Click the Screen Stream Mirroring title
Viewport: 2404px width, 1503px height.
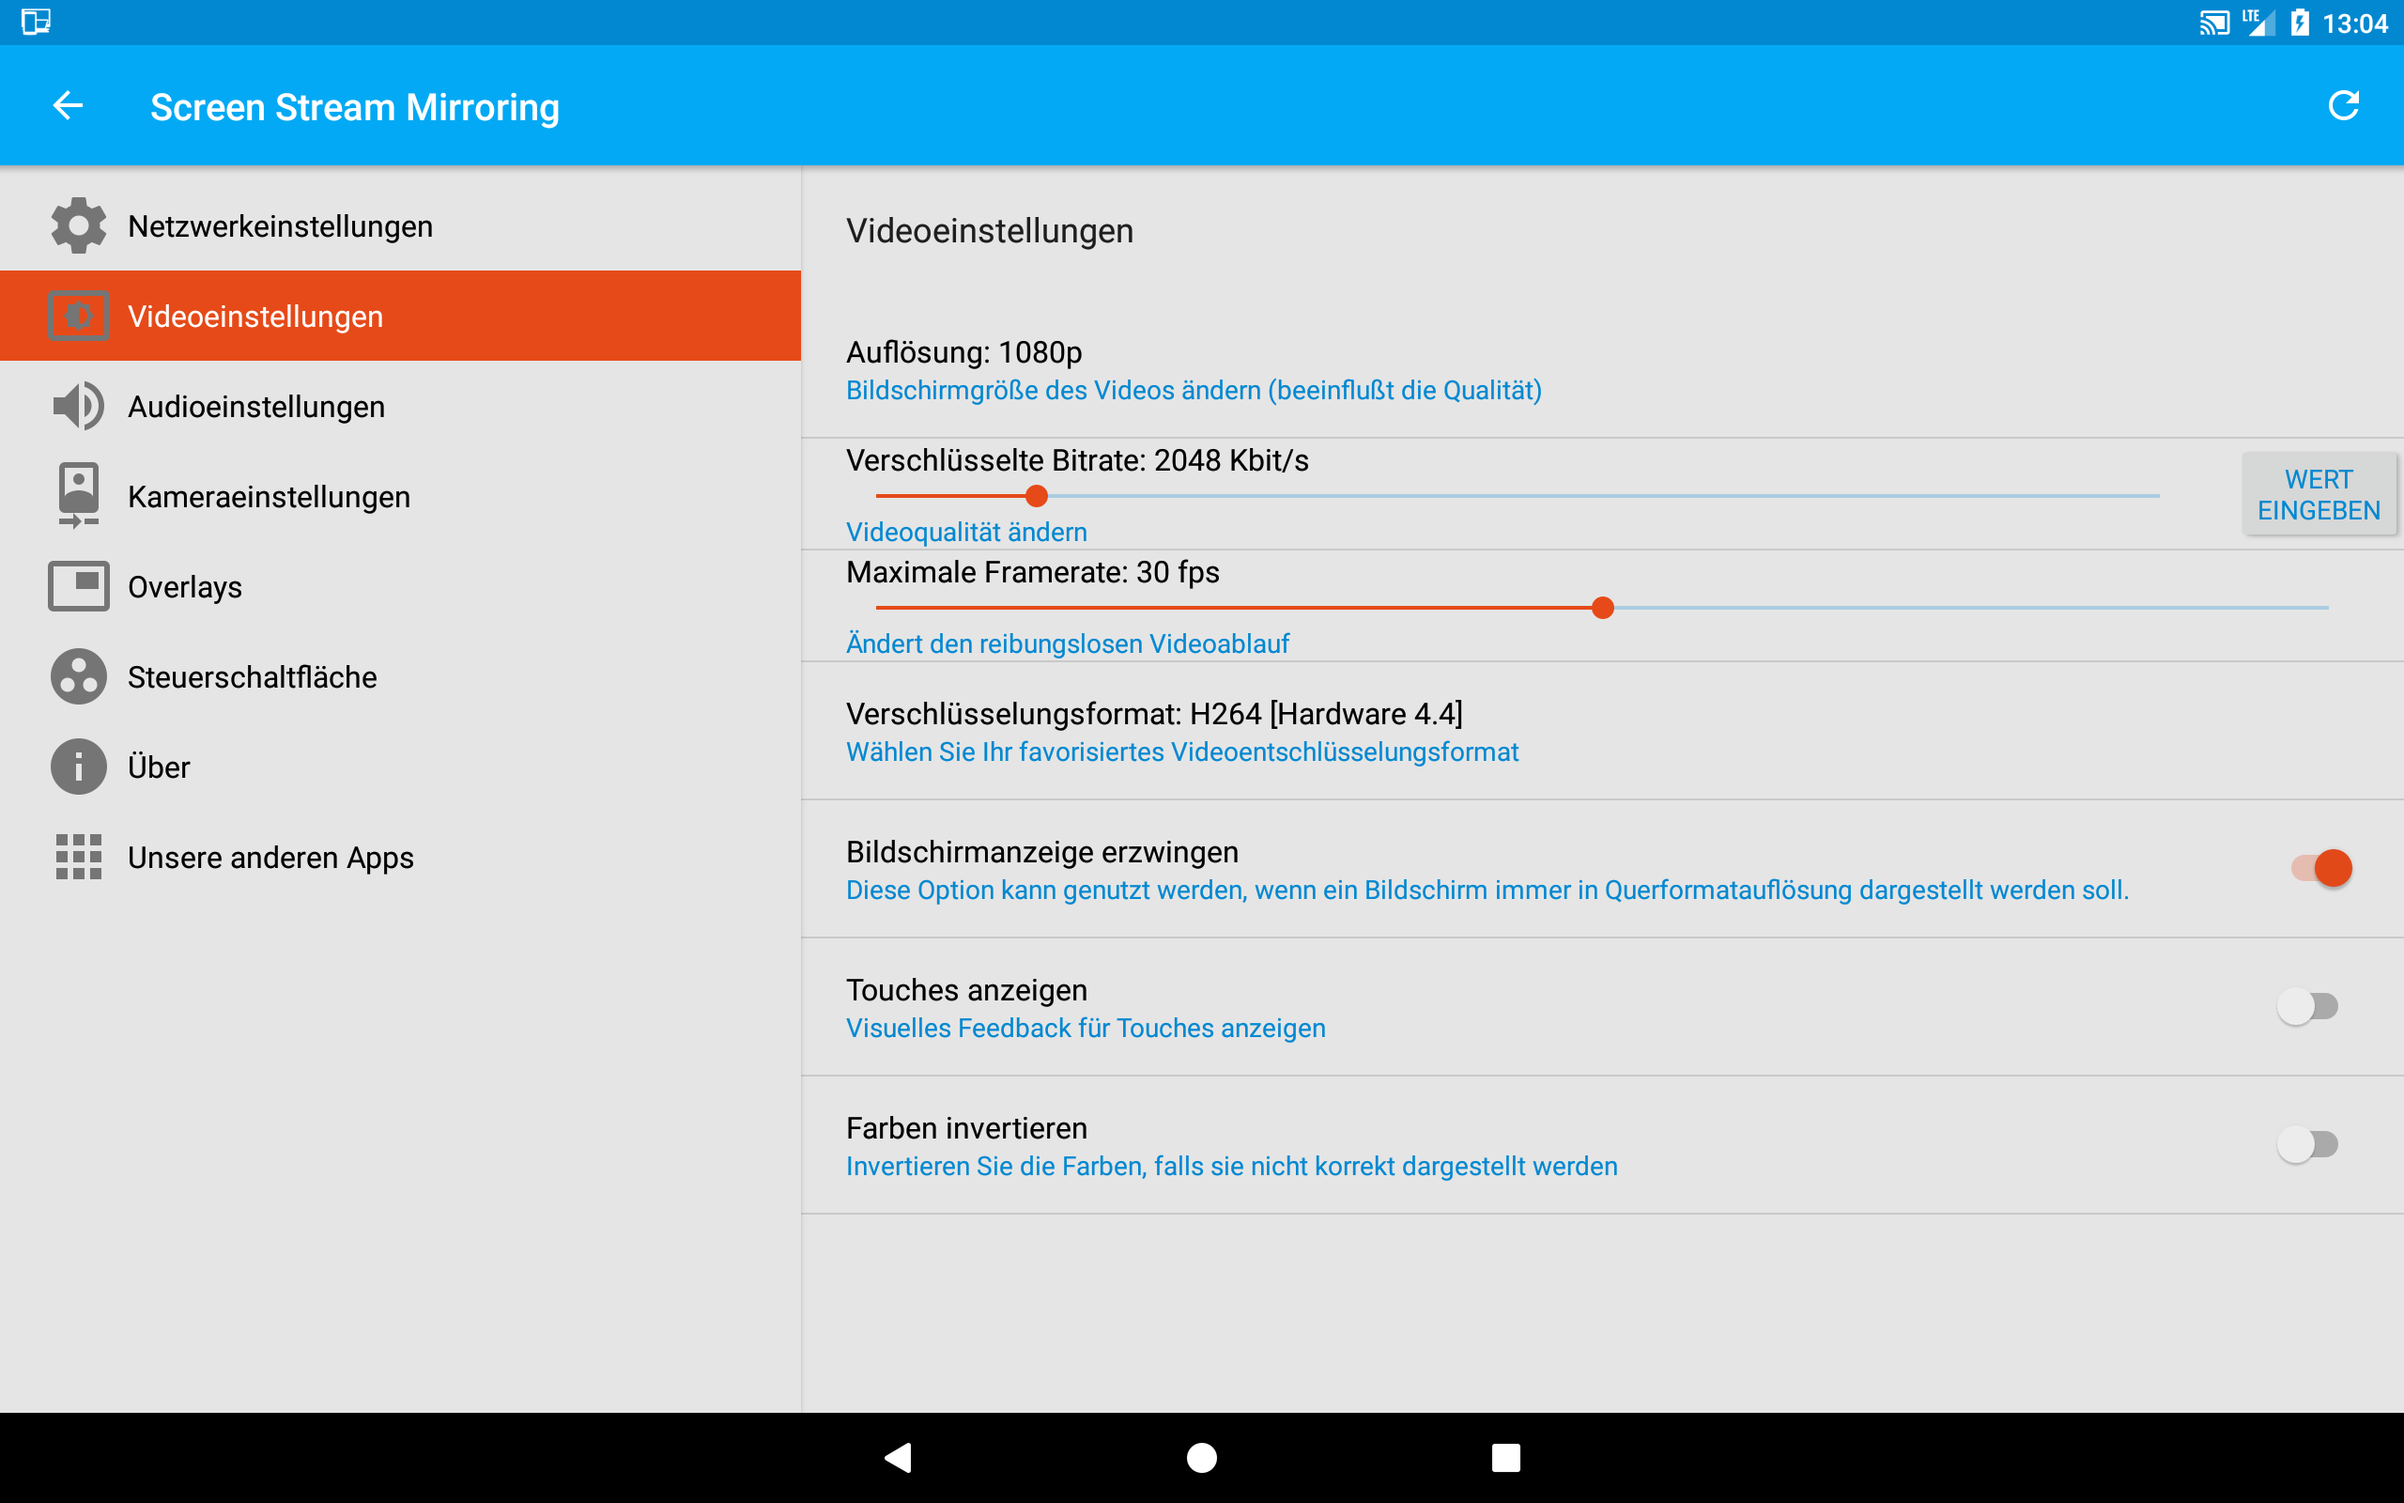(x=355, y=106)
